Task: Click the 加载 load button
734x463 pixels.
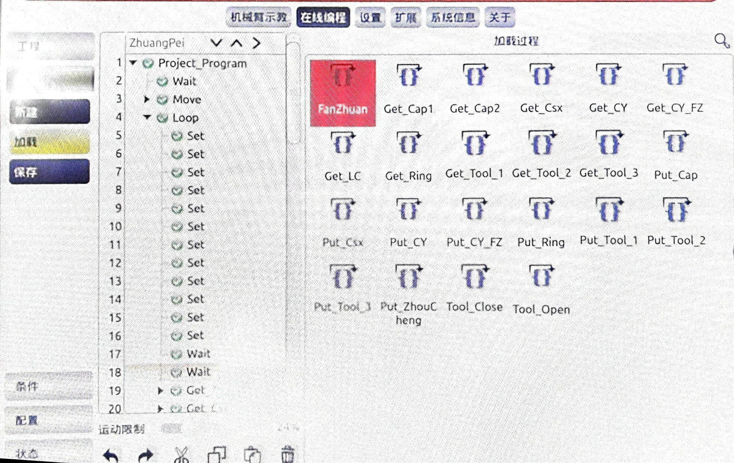Action: coord(49,142)
